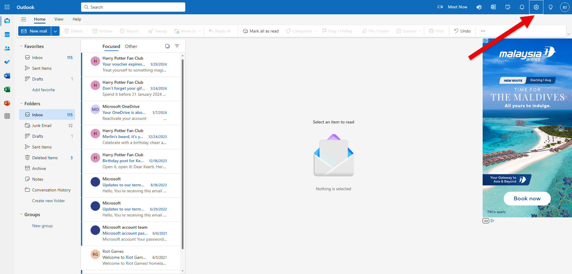
Task: Open the To Do checkmark icon
Action: point(7,62)
